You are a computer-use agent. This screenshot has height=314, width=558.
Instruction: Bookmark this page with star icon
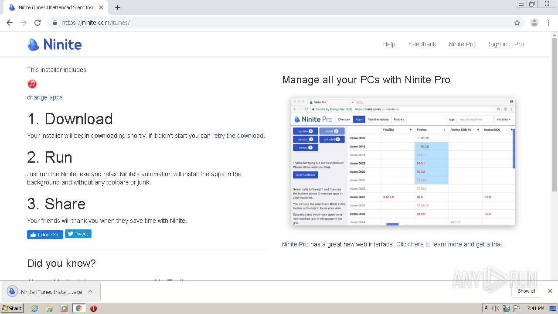coord(517,23)
